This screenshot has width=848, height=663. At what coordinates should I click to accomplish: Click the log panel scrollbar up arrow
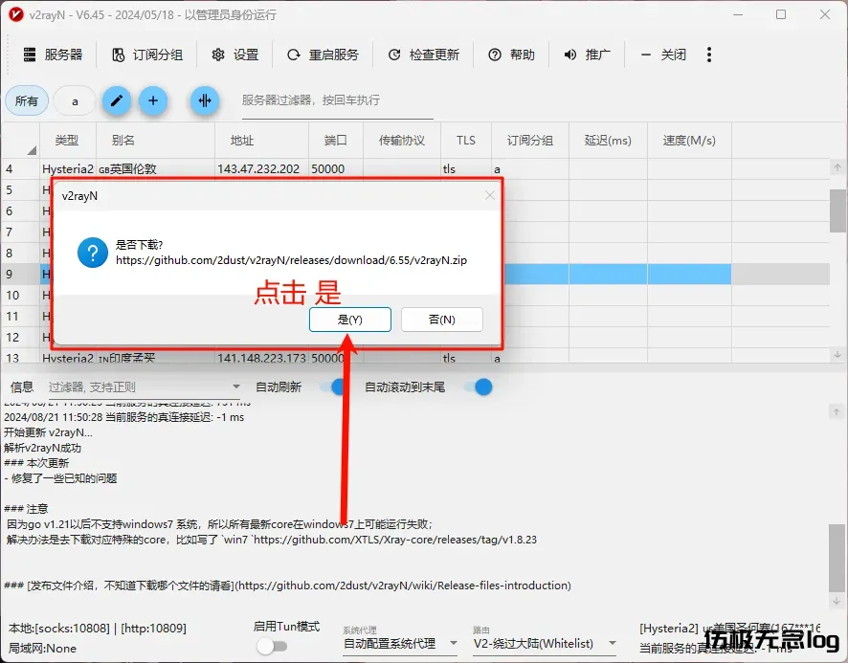point(837,412)
